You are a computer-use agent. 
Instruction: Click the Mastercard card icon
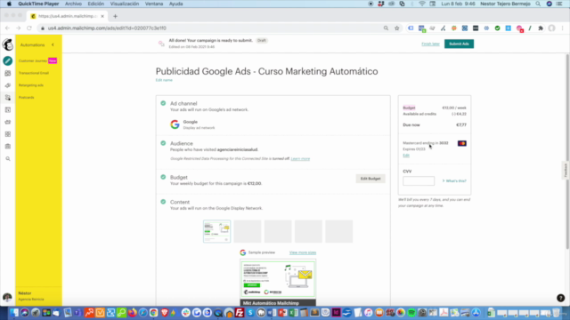(461, 143)
